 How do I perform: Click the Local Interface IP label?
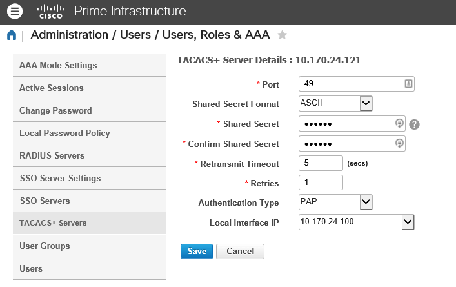pyautogui.click(x=244, y=223)
